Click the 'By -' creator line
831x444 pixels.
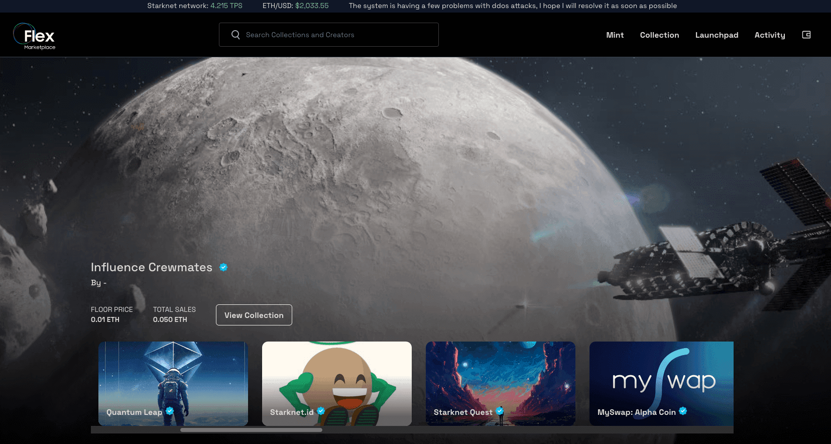coord(98,283)
